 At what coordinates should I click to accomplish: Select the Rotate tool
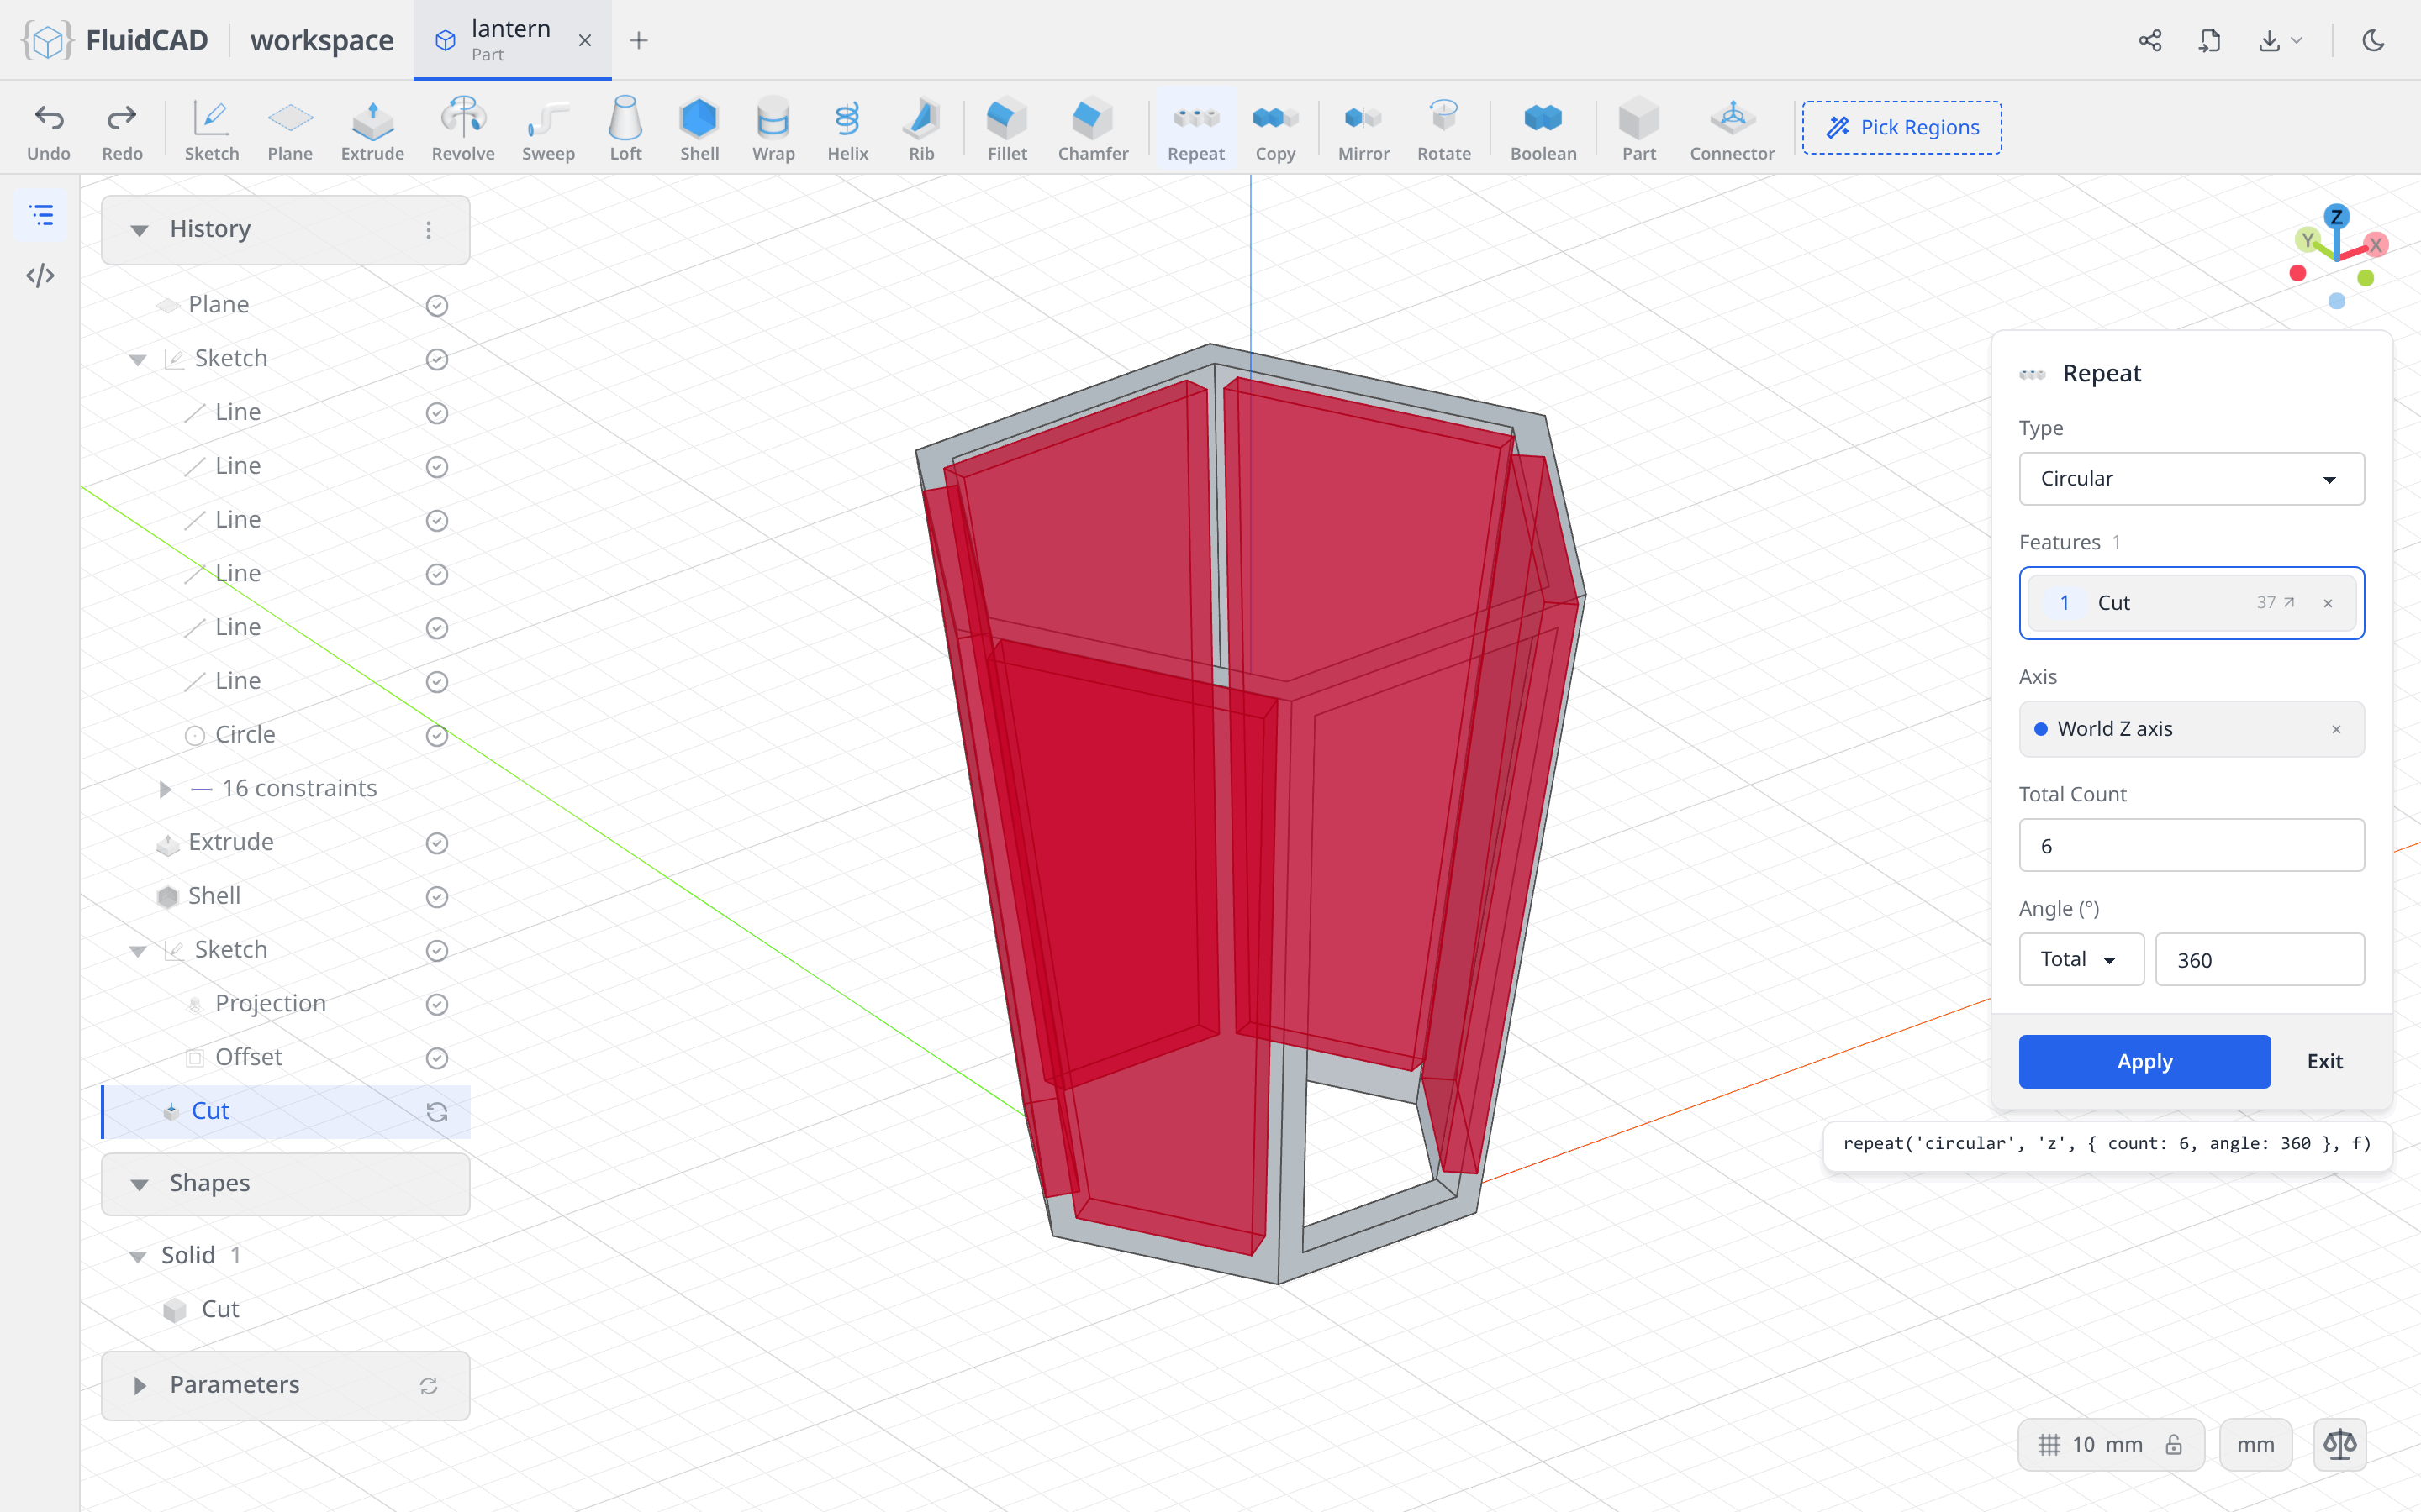(1443, 129)
